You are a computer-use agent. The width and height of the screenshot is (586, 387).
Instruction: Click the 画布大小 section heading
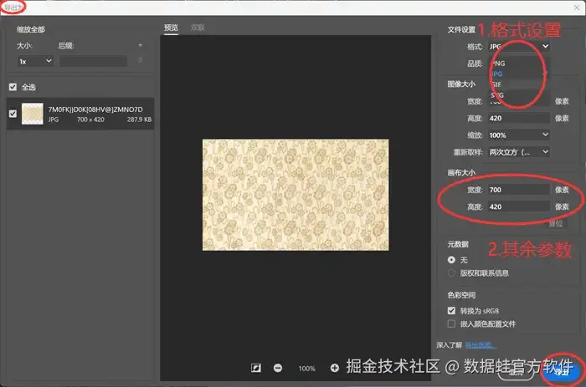[461, 172]
